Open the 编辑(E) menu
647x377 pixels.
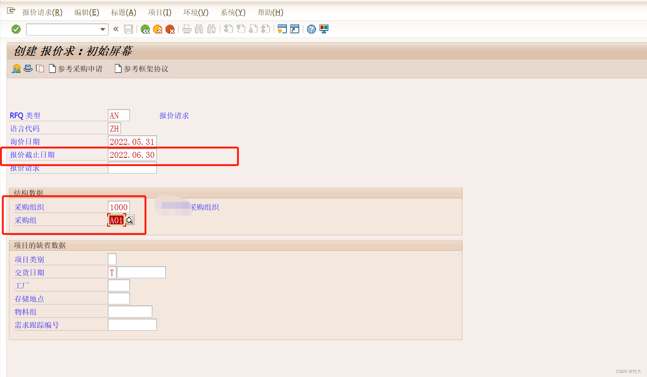pyautogui.click(x=86, y=12)
